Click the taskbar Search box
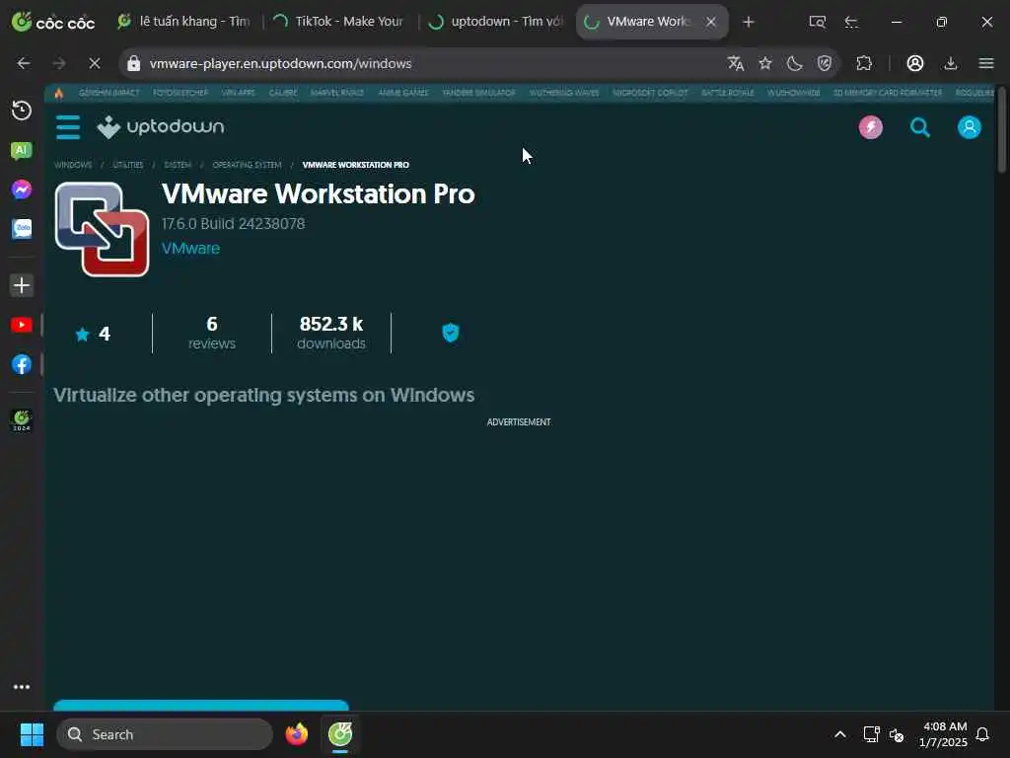1010x758 pixels. coord(165,734)
